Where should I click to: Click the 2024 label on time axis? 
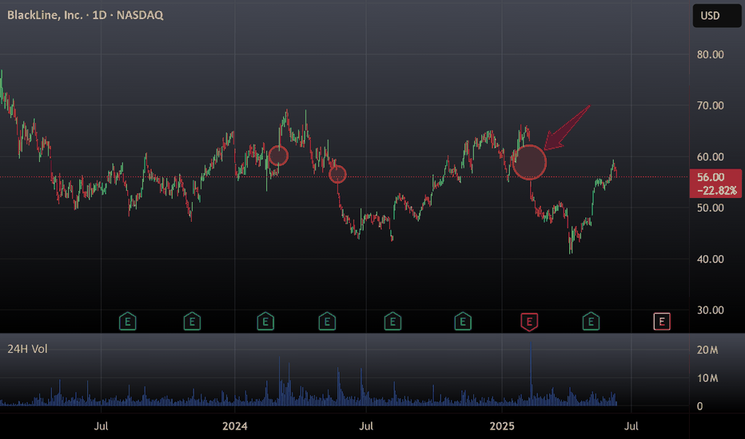coord(235,425)
